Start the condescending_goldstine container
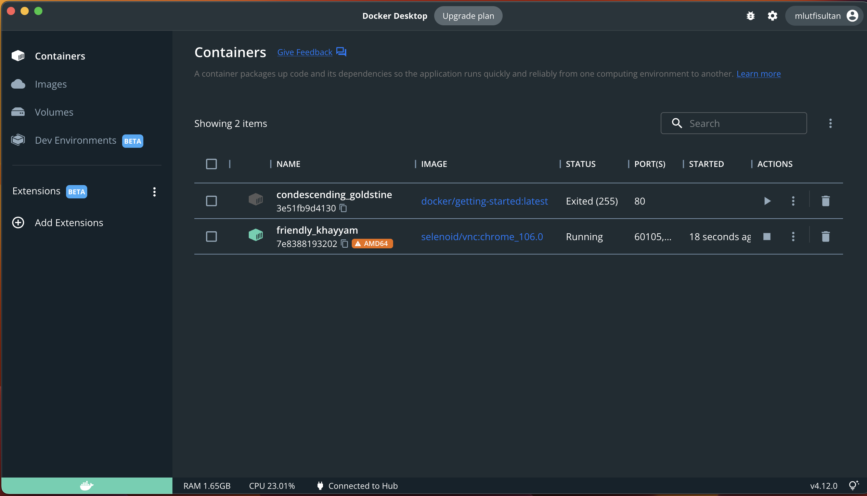The width and height of the screenshot is (867, 496). tap(767, 201)
